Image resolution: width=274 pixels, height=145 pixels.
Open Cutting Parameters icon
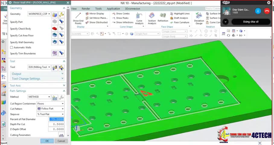point(61,135)
